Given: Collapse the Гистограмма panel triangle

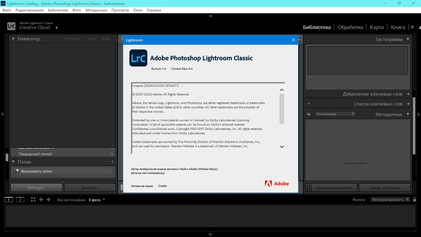Looking at the screenshot, I should [408, 39].
